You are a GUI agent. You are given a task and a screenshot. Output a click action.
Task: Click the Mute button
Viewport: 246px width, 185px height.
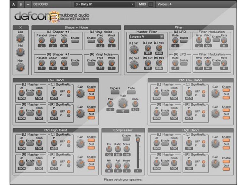point(131,92)
